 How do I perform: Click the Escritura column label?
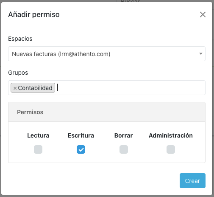(81, 135)
